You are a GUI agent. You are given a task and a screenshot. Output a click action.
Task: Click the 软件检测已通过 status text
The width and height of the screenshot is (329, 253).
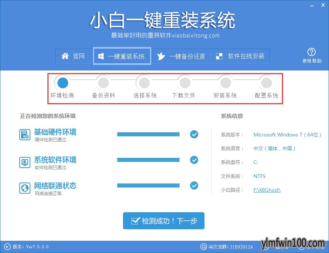pos(51,167)
